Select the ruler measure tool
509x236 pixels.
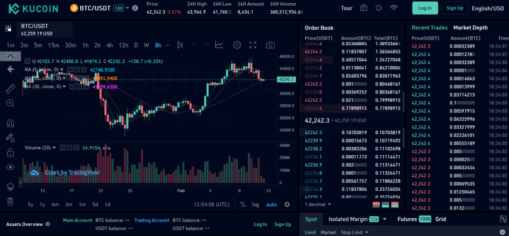(10, 88)
